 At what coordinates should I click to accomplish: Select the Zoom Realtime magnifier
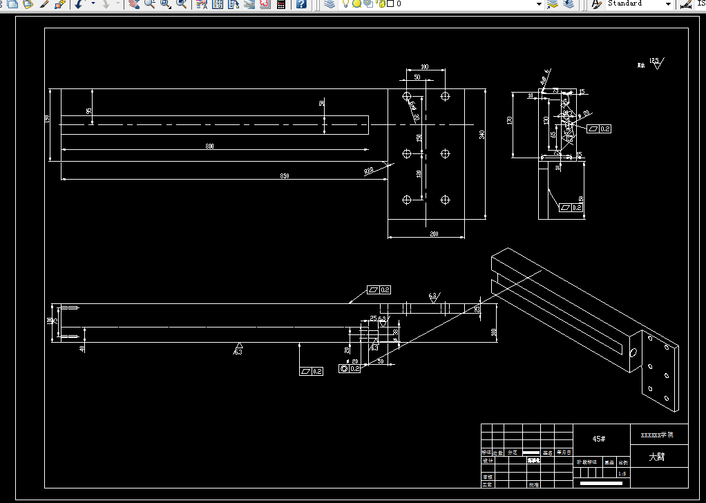click(149, 4)
